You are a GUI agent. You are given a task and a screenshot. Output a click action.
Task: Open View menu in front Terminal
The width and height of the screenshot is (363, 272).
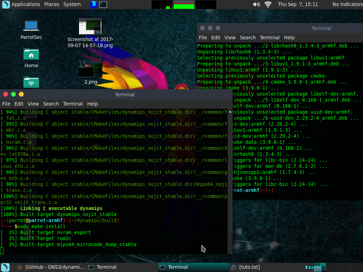tap(33, 104)
